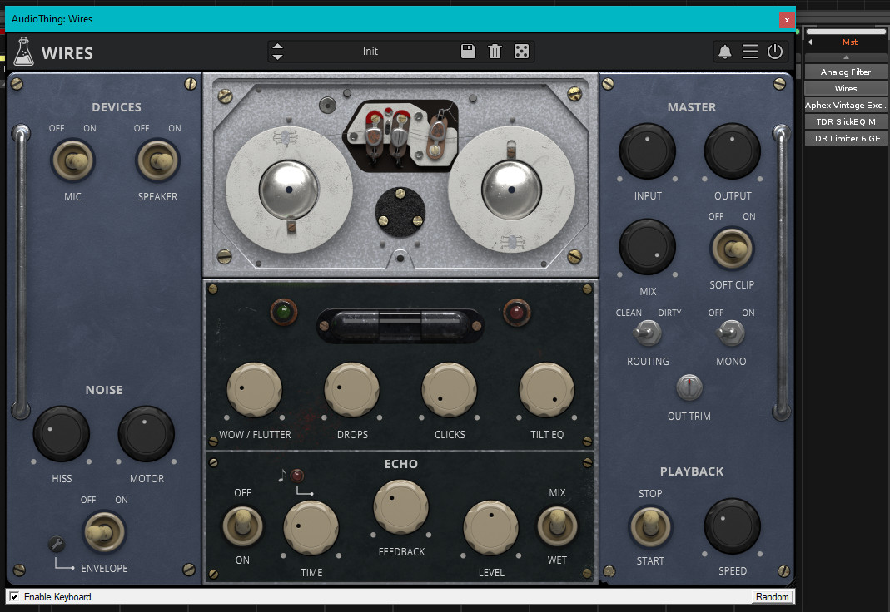Select the next preset with up arrow

click(277, 47)
